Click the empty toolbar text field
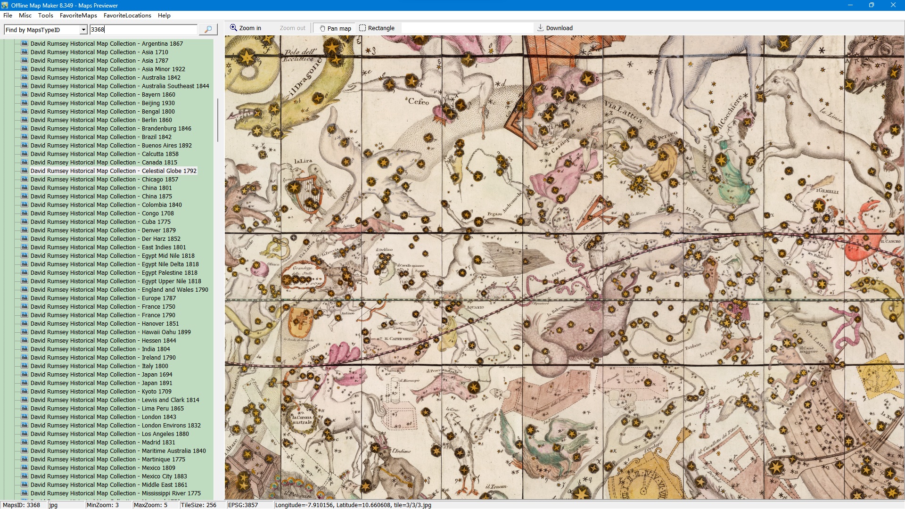 point(467,28)
